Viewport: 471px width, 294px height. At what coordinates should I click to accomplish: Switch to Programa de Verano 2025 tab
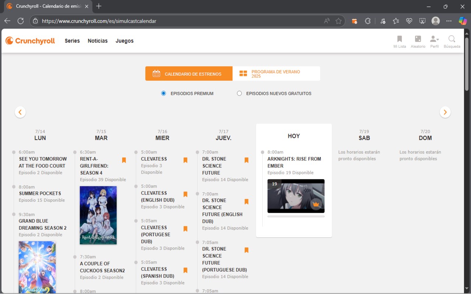point(276,73)
